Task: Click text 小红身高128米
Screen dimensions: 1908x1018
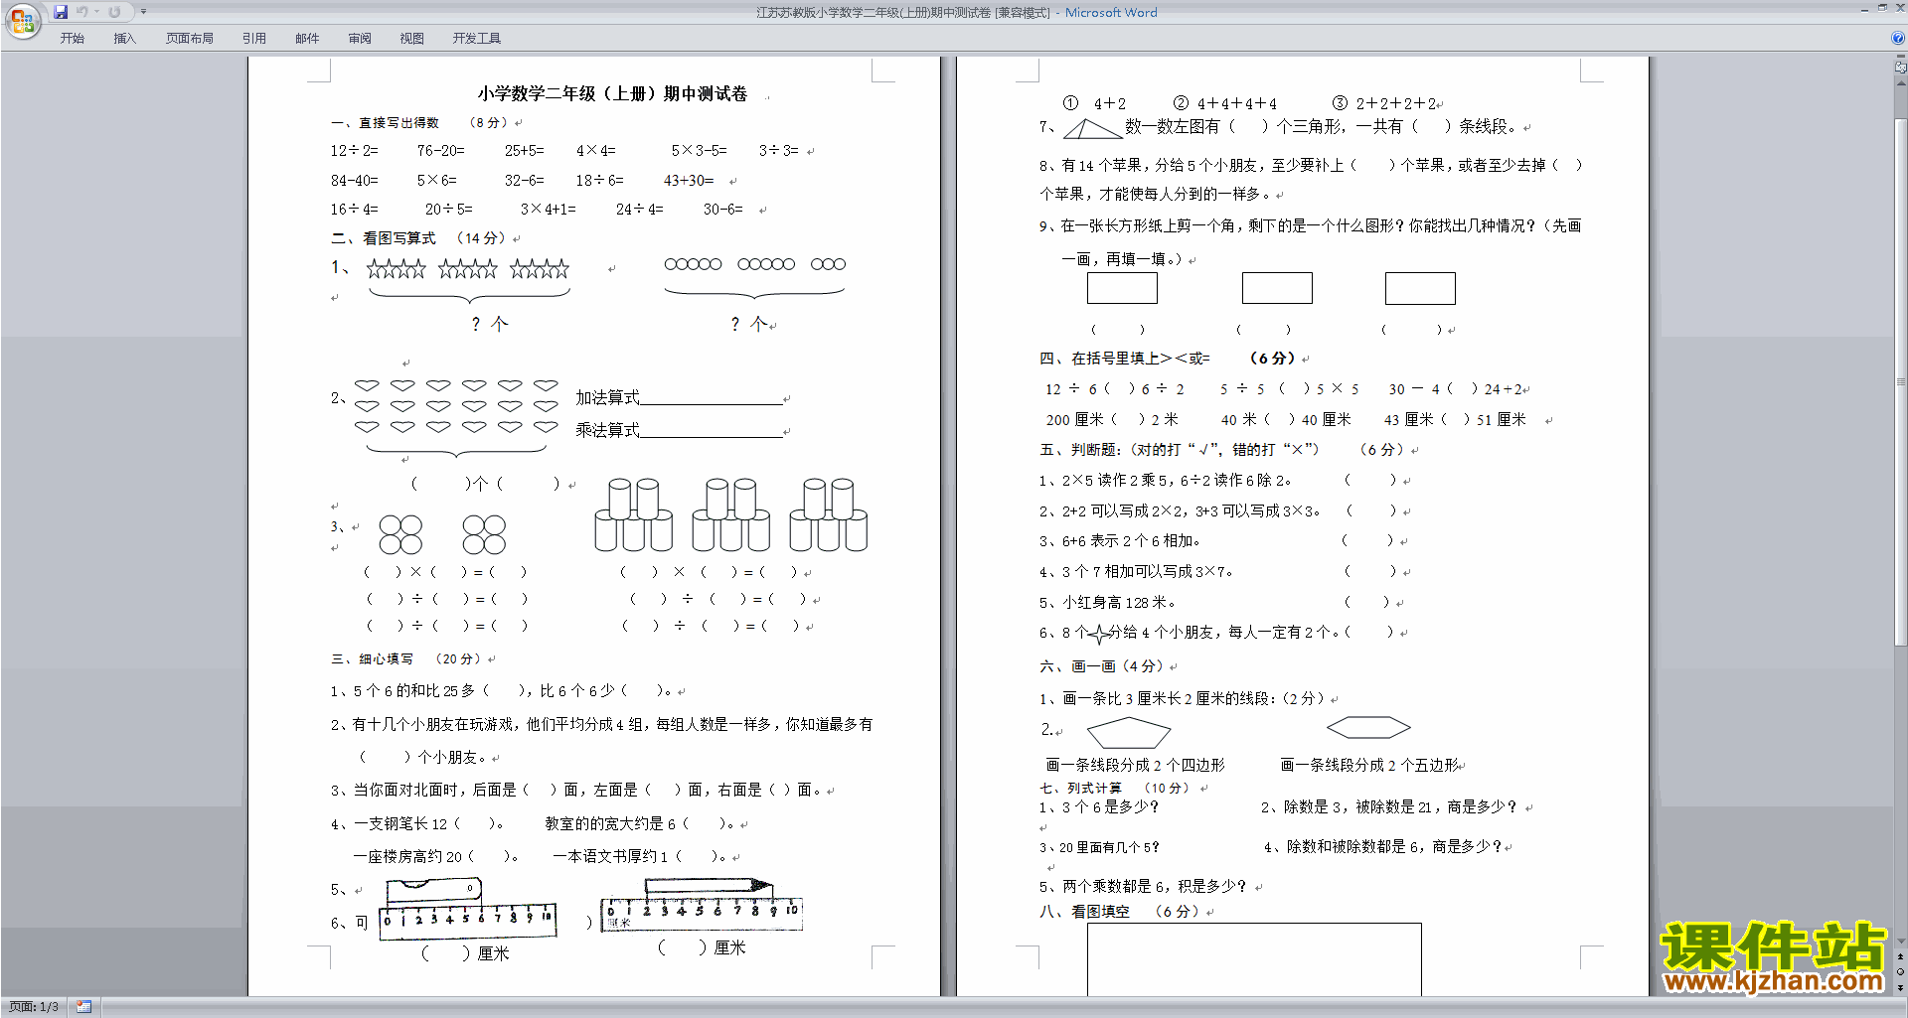Action: coord(1119,603)
